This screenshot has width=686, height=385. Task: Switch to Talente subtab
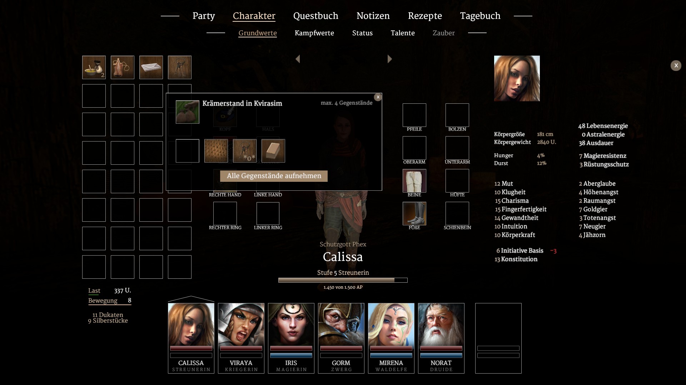point(403,33)
